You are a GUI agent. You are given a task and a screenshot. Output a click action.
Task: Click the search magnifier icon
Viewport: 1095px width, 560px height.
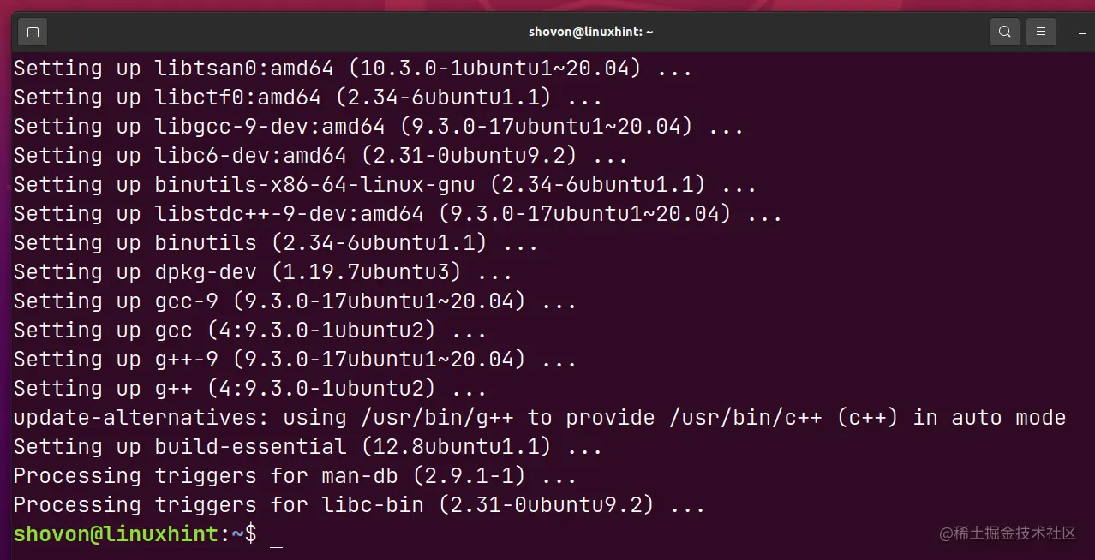coord(1004,31)
